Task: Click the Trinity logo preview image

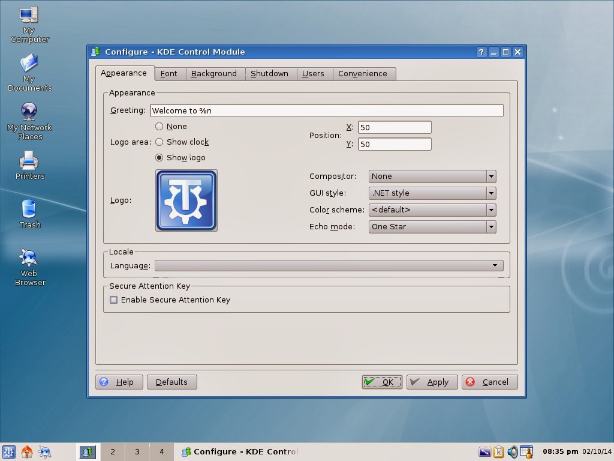Action: coord(186,200)
